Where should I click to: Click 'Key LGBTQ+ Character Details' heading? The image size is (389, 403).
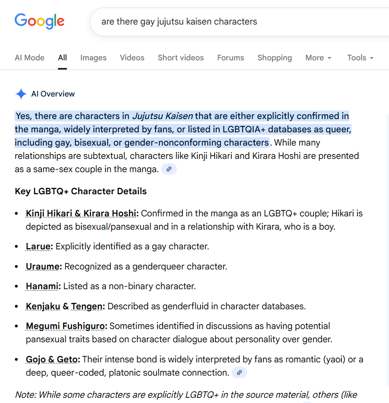coord(81,191)
